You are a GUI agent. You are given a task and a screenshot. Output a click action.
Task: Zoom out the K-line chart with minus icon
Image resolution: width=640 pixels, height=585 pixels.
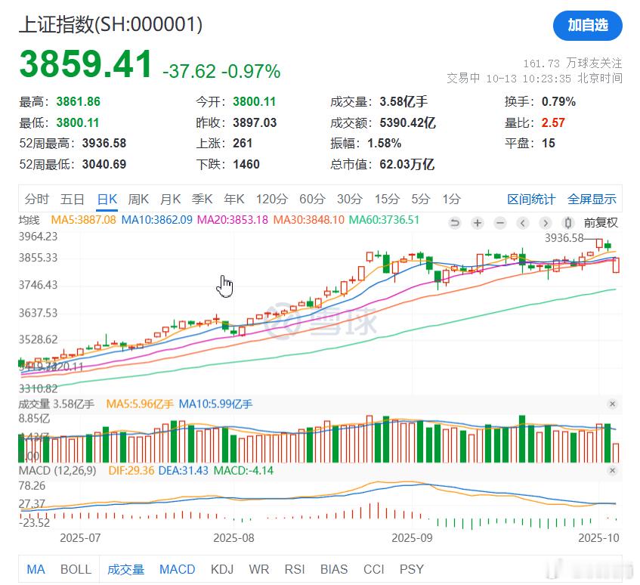(x=500, y=223)
